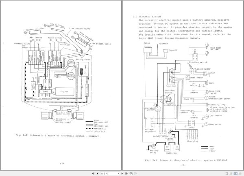Click the 'Oil cooler' label
Image resolution: width=244 pixels, height=176 pixels.
point(87,90)
